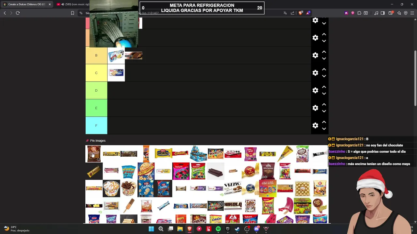Screen dimensions: 417x234
Task: Move tier C row down
Action: (324, 76)
